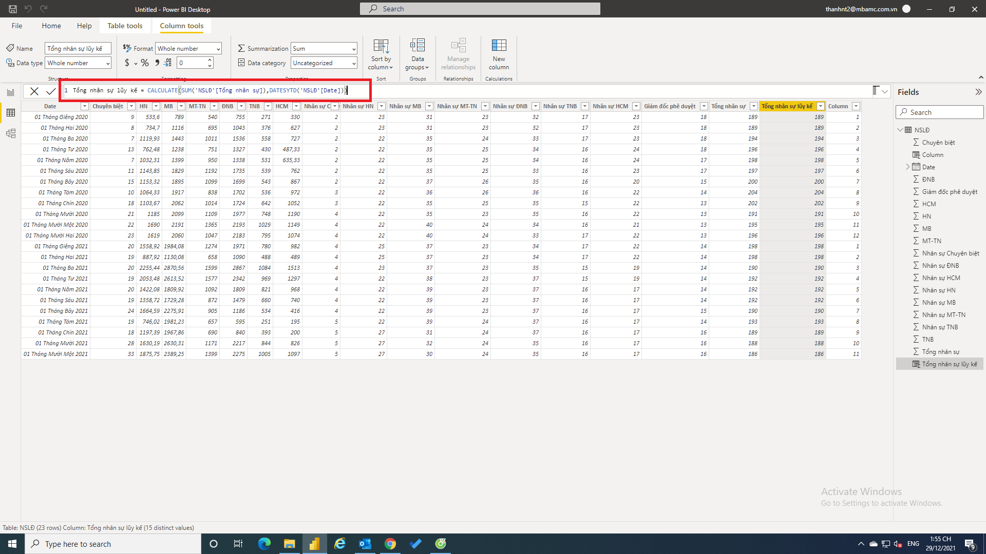The width and height of the screenshot is (986, 554).
Task: Switch to the Table tools tab
Action: [125, 26]
